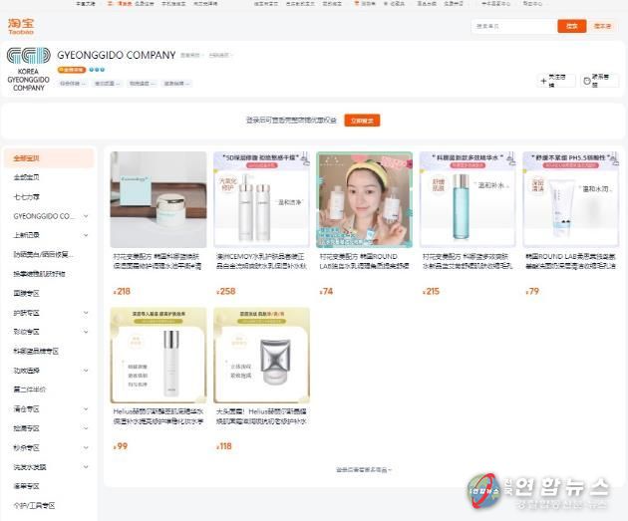Screen dimensions: 628x521
Task: Select the 护肤专区 sidebar label
Action: (27, 313)
